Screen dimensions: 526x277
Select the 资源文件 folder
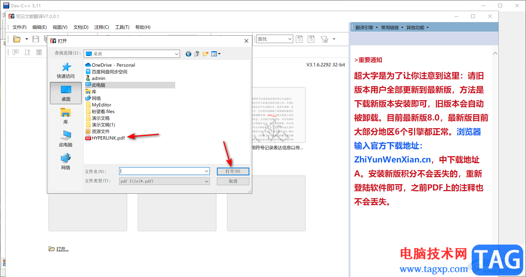pyautogui.click(x=97, y=131)
